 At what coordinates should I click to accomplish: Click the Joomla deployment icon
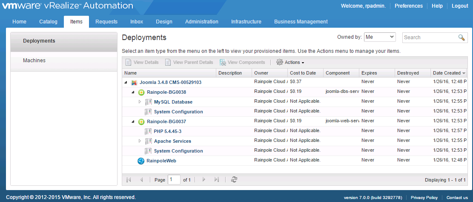pos(134,82)
